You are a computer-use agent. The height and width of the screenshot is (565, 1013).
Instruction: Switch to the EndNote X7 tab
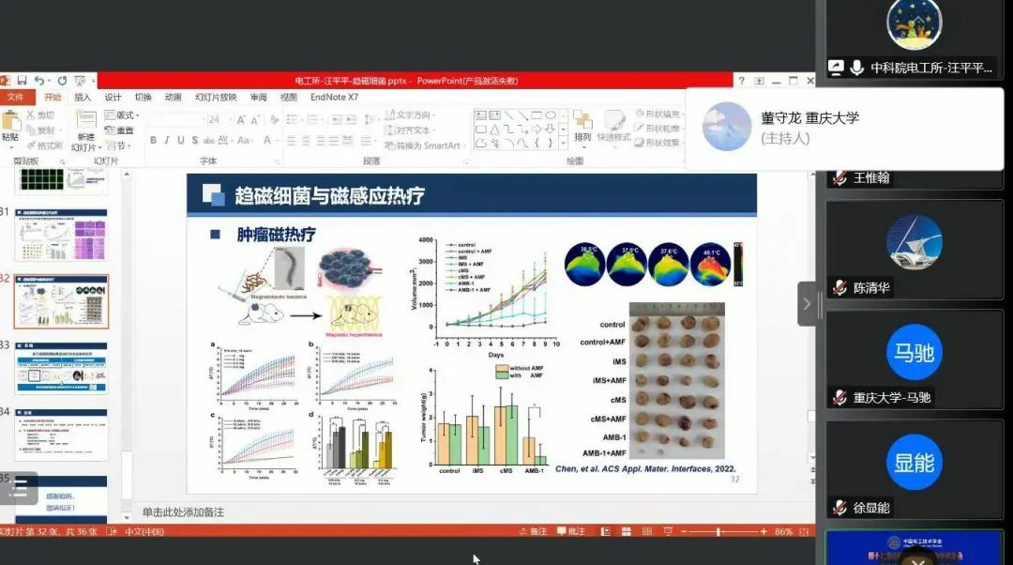point(334,97)
